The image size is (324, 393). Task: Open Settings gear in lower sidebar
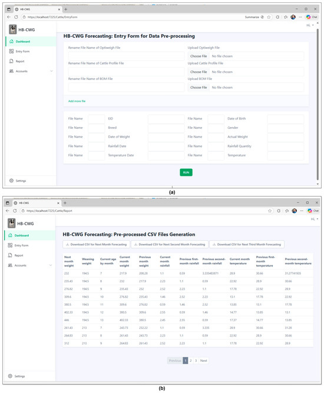coord(10,376)
